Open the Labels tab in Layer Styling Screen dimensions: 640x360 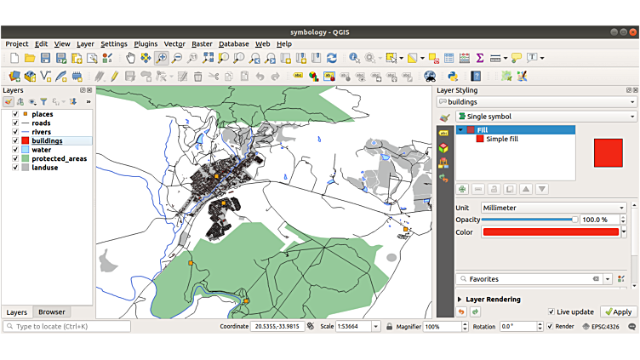[443, 134]
